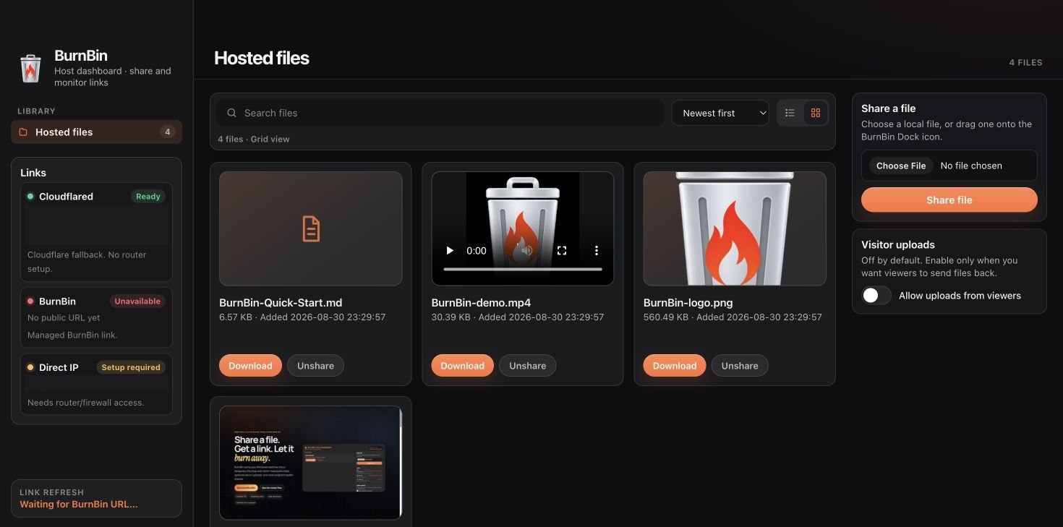Open the BurnBin-logo.png thumbnail
The image size is (1063, 527).
coord(735,228)
